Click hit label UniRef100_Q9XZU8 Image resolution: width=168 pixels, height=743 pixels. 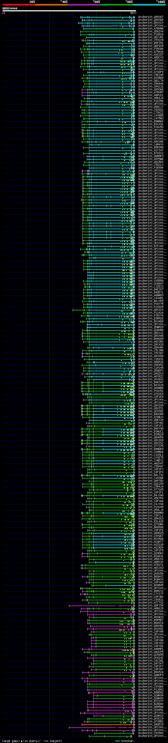[151, 405]
